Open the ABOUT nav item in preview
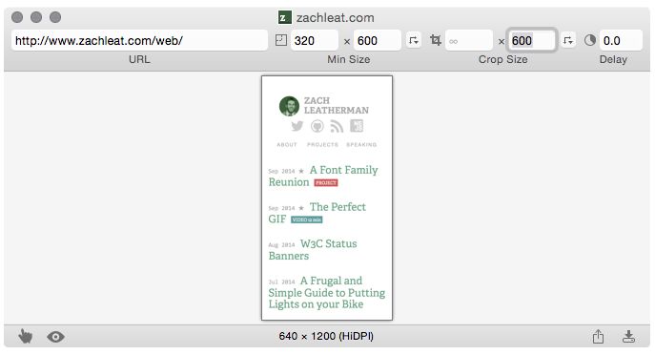 click(x=287, y=145)
